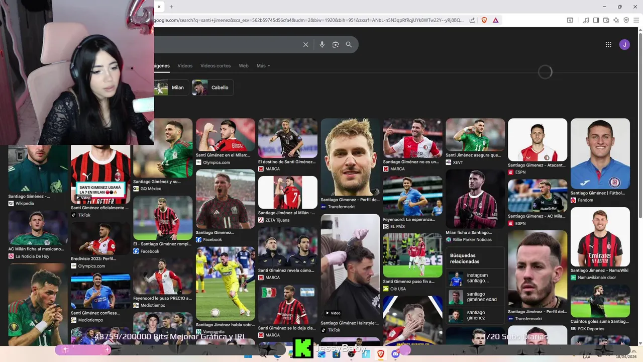Click the lowercase related search santiago gimenez
Image resolution: width=643 pixels, height=362 pixels.
(476, 315)
